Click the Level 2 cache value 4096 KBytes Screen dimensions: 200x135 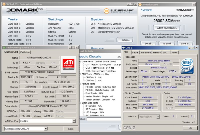coord(185,105)
